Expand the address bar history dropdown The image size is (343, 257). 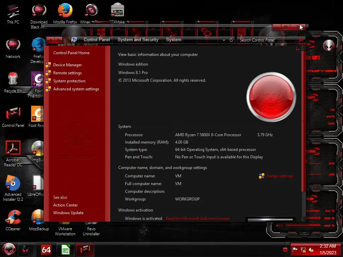pos(224,40)
